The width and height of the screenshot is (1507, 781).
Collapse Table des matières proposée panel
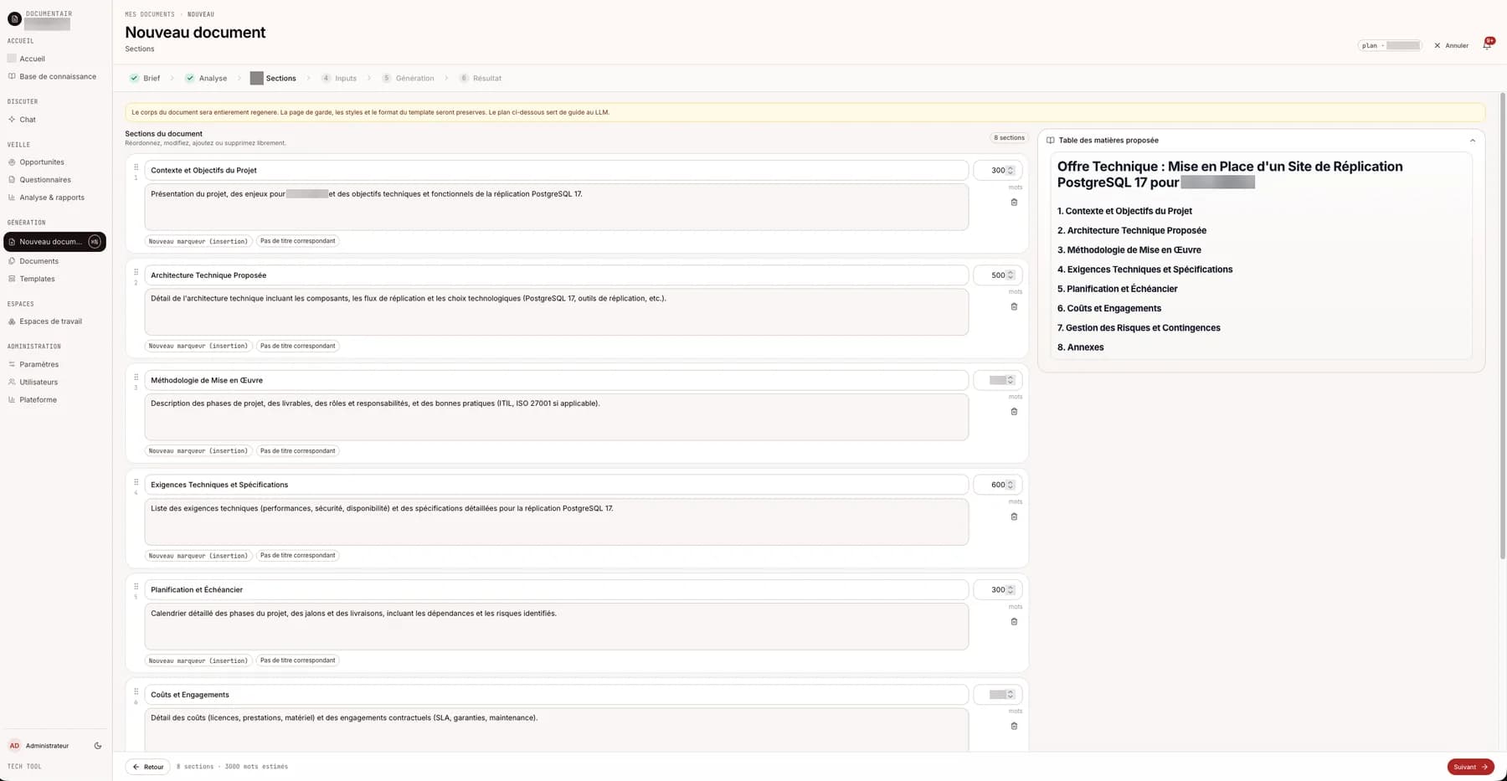[x=1473, y=141]
